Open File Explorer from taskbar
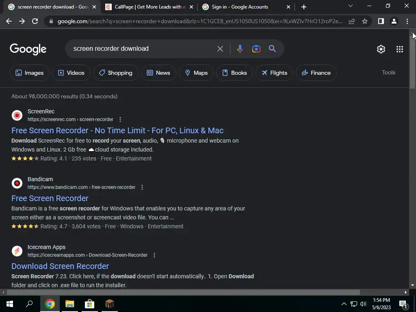This screenshot has height=312, width=416. [x=69, y=304]
